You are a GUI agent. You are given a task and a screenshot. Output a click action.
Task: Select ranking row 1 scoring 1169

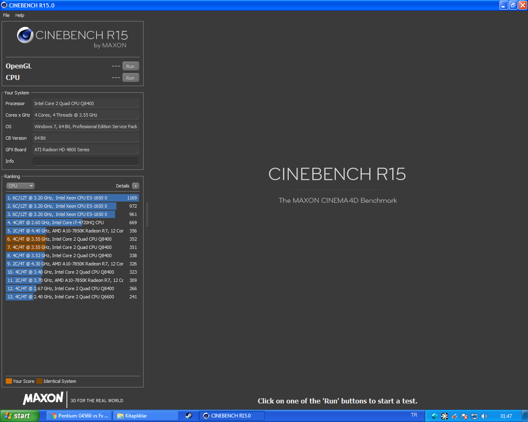click(x=72, y=198)
